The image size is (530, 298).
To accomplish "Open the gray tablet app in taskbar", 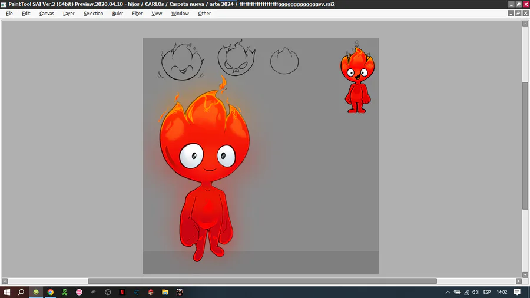I will click(93, 292).
